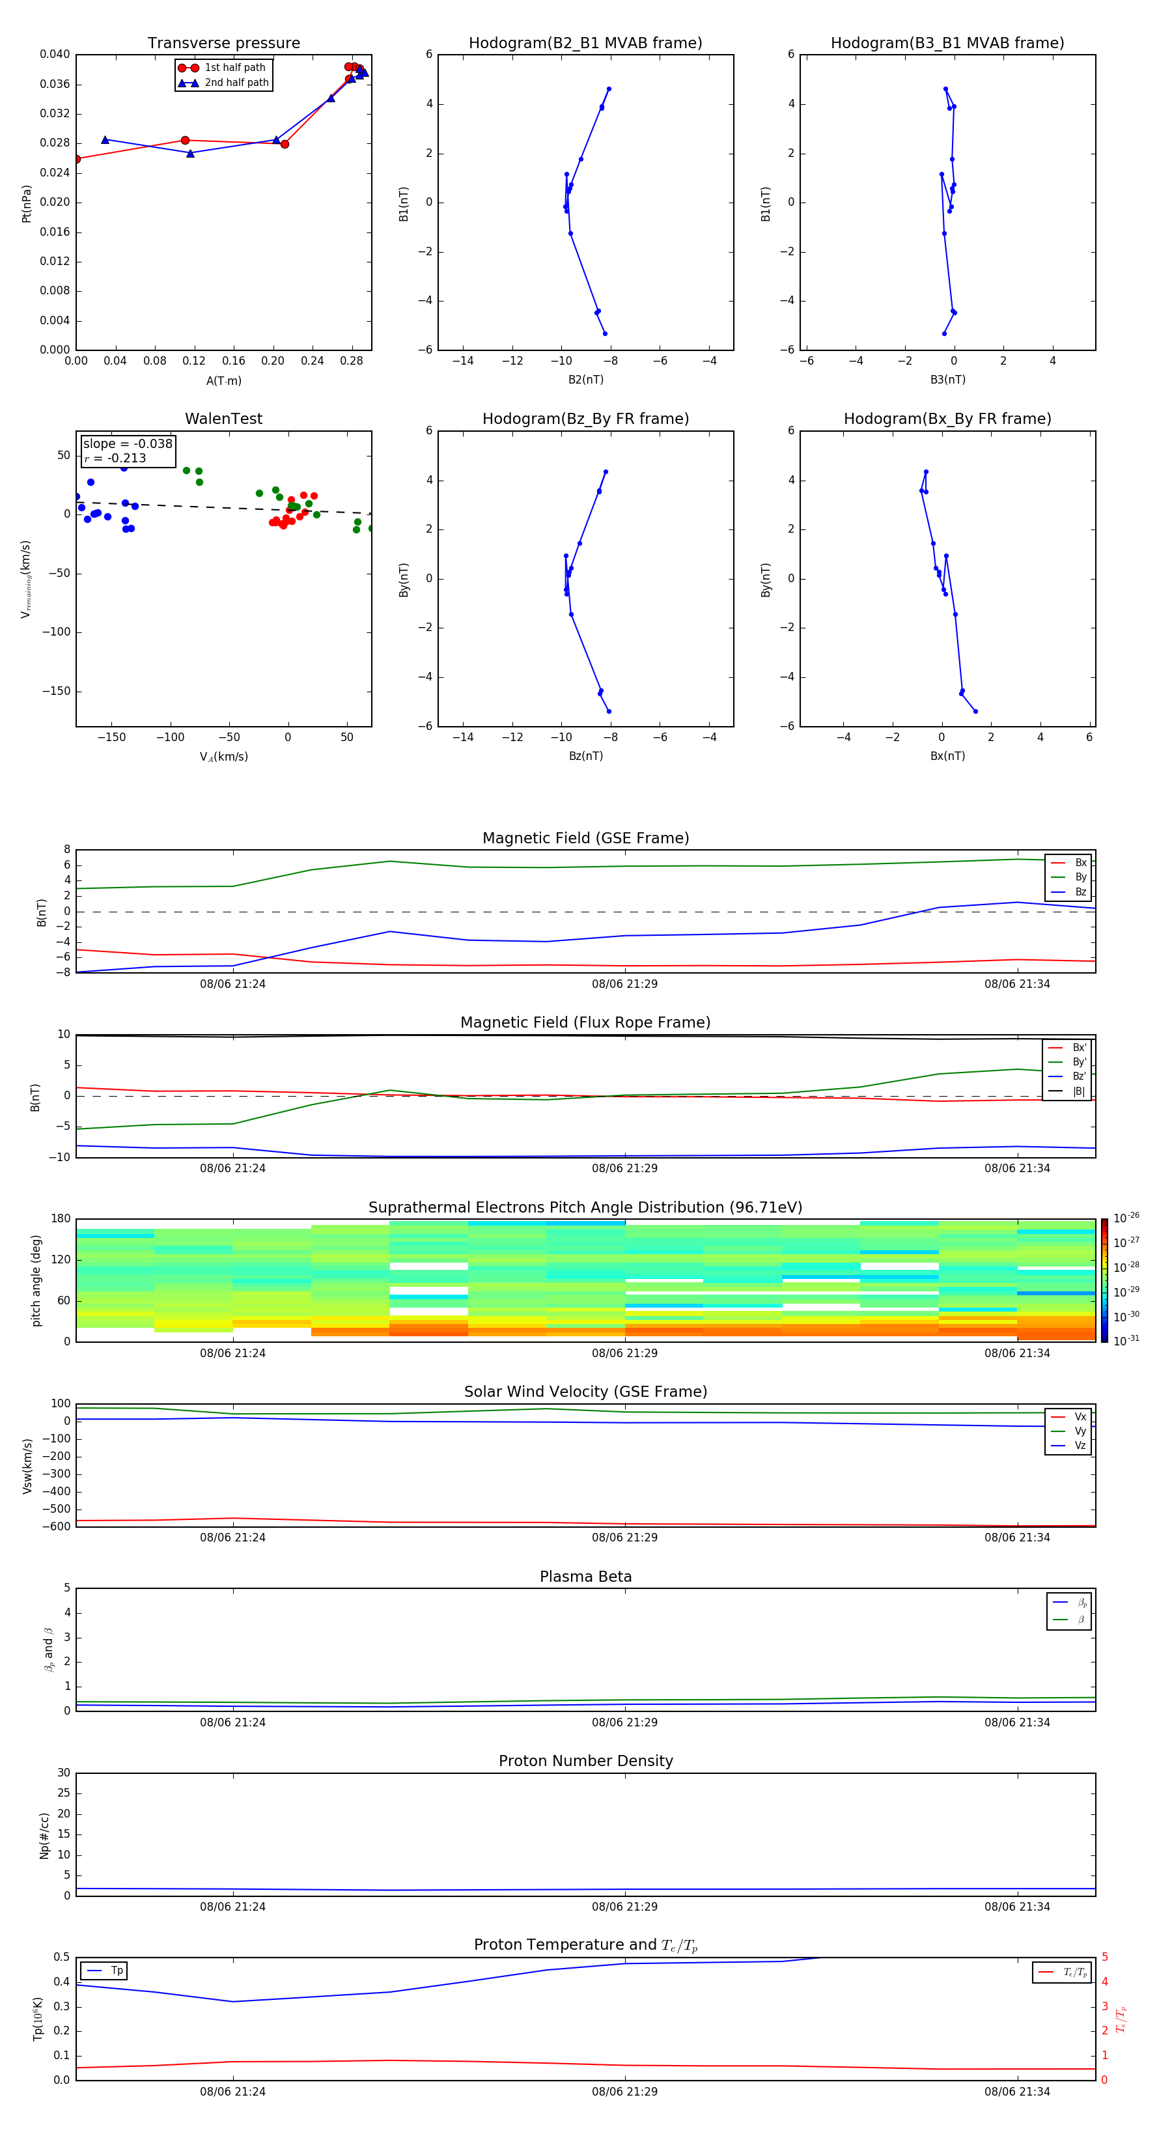
Task: Click the "Plasma Beta" plot title
Action: (x=585, y=1577)
